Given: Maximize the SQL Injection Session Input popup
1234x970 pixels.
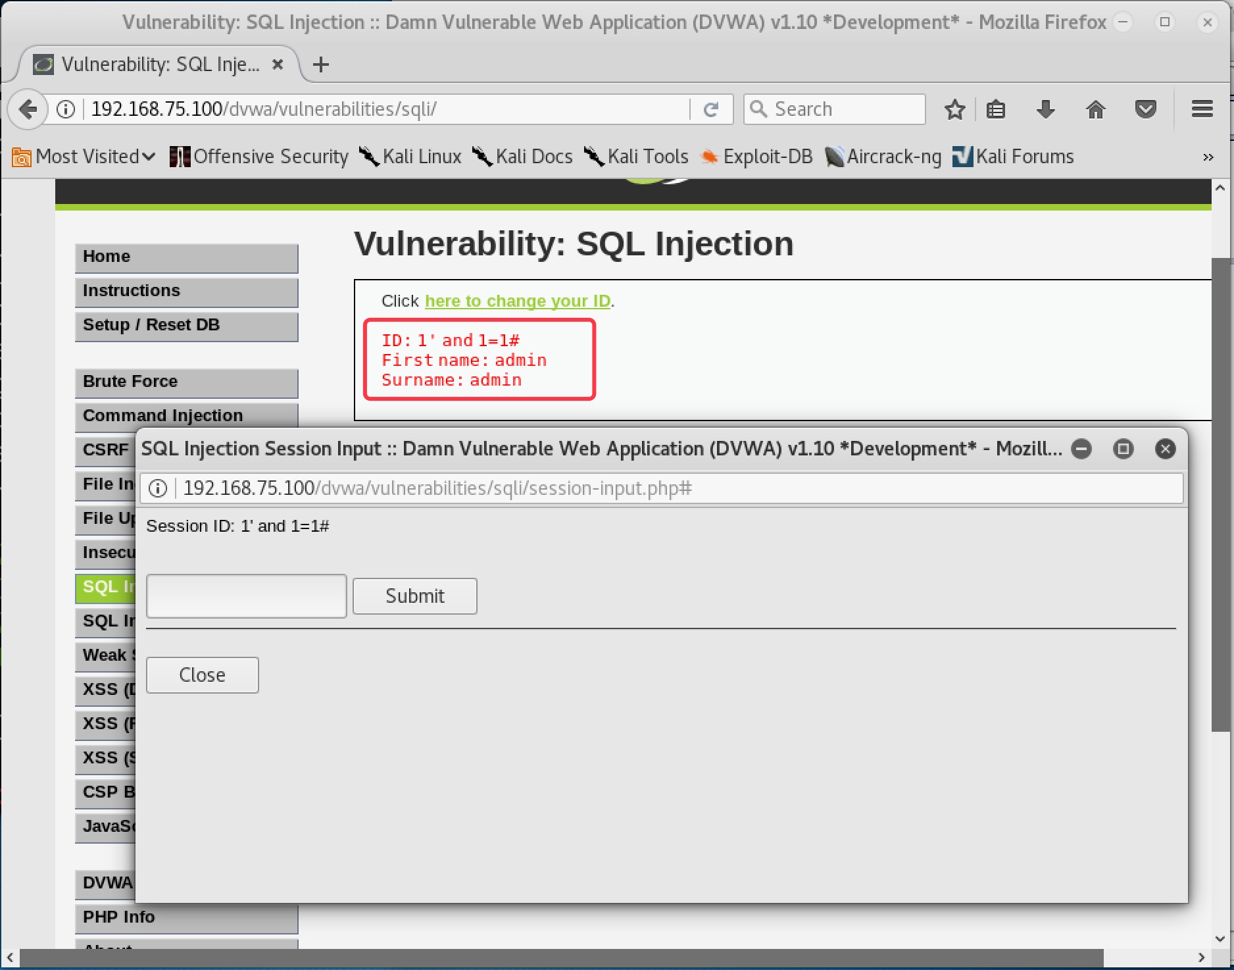Looking at the screenshot, I should point(1123,449).
